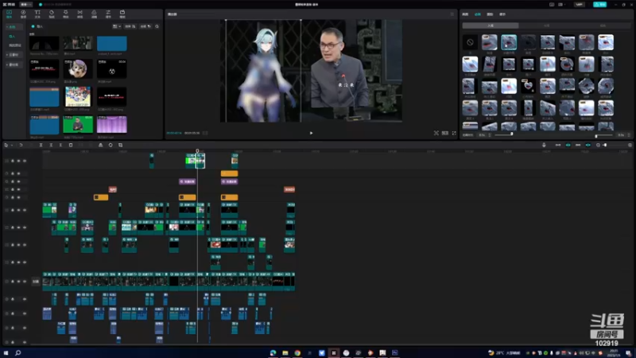Image resolution: width=636 pixels, height=358 pixels.
Task: Click the Import button in media panel
Action: point(37,26)
